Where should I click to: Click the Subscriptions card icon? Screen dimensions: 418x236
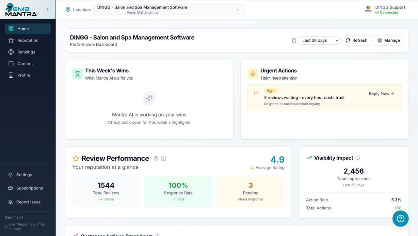click(10, 188)
